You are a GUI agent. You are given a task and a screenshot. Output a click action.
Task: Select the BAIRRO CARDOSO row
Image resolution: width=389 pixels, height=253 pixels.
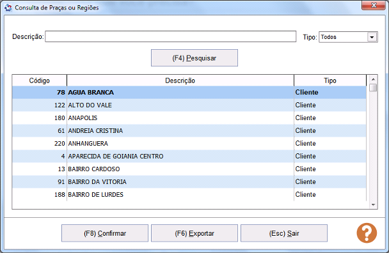click(189, 169)
